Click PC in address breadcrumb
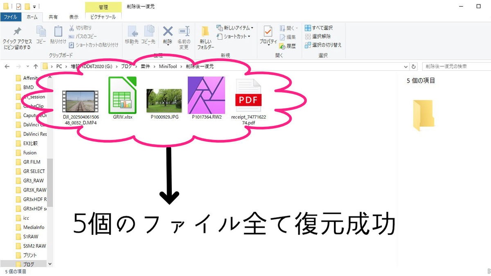The height and width of the screenshot is (276, 491). (x=59, y=66)
